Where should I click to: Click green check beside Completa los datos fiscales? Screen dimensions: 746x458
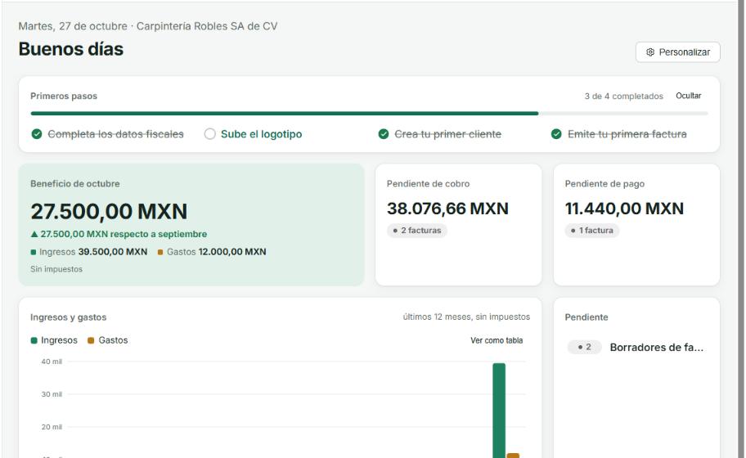pos(37,134)
